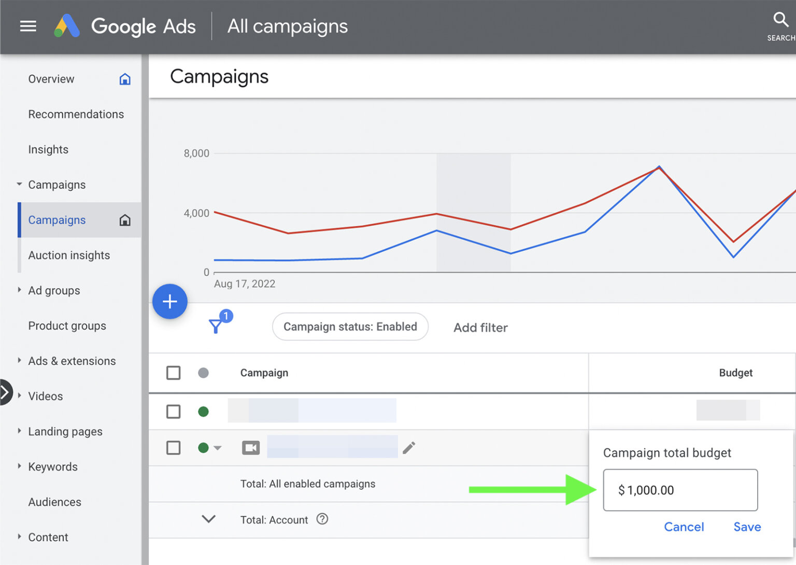Open the active filters icon

click(217, 325)
